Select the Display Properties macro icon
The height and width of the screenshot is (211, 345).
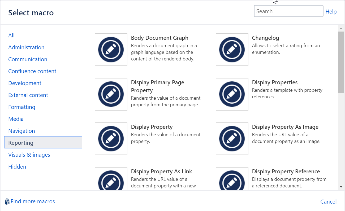pyautogui.click(x=232, y=94)
